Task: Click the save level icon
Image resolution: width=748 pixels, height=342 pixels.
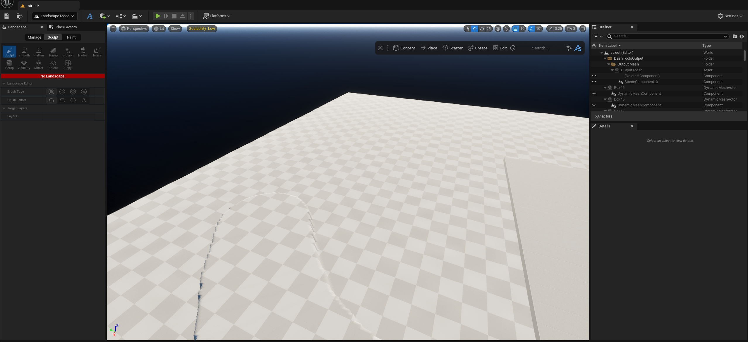Action: tap(7, 16)
